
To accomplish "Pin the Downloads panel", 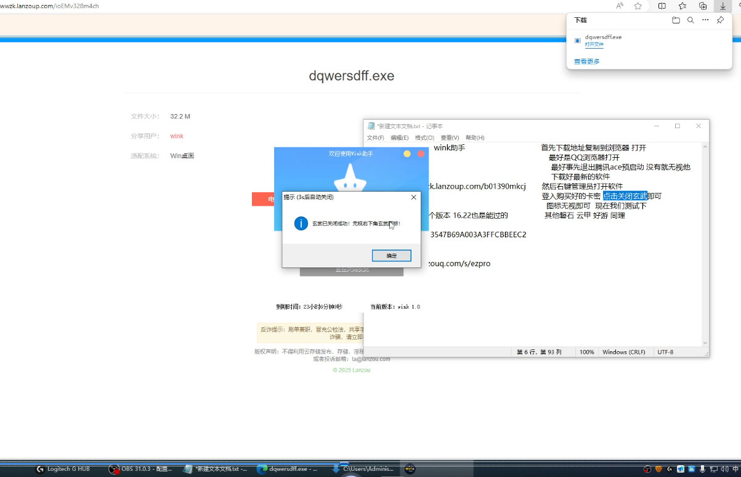I will tap(720, 20).
